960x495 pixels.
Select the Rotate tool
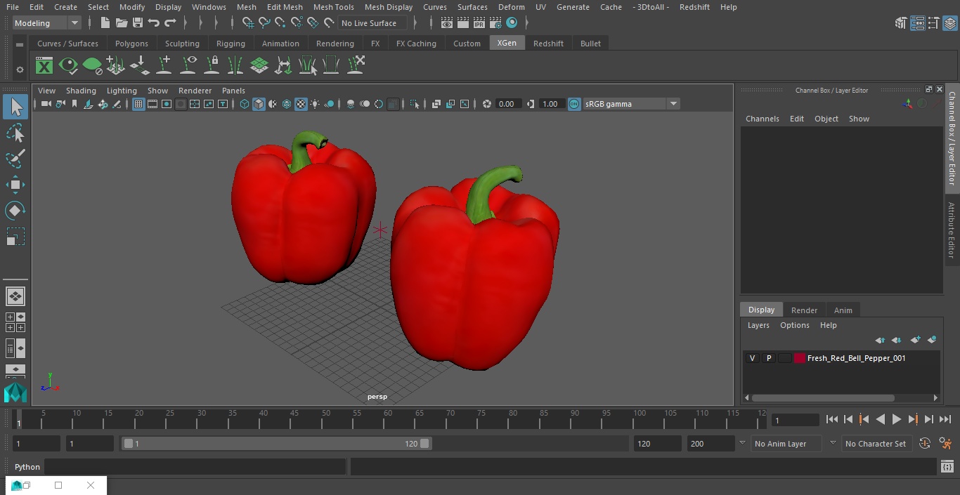pos(15,211)
